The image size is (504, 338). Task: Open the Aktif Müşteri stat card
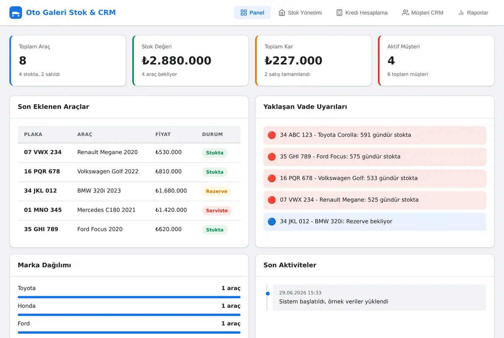[x=436, y=60]
